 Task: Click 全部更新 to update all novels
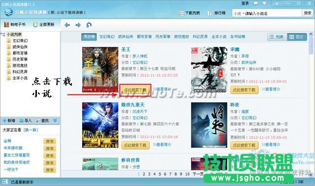(x=44, y=24)
